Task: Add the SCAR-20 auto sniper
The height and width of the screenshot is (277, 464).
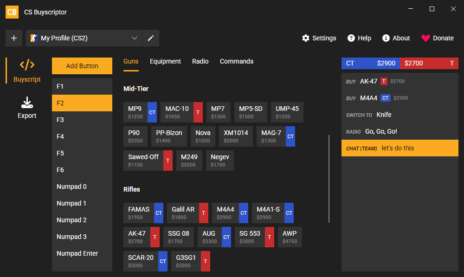Action: coord(145,261)
